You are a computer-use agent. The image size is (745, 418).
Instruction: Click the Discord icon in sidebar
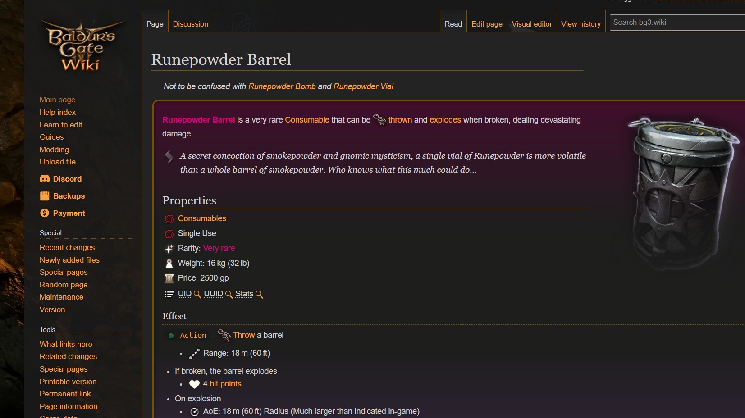coord(45,179)
